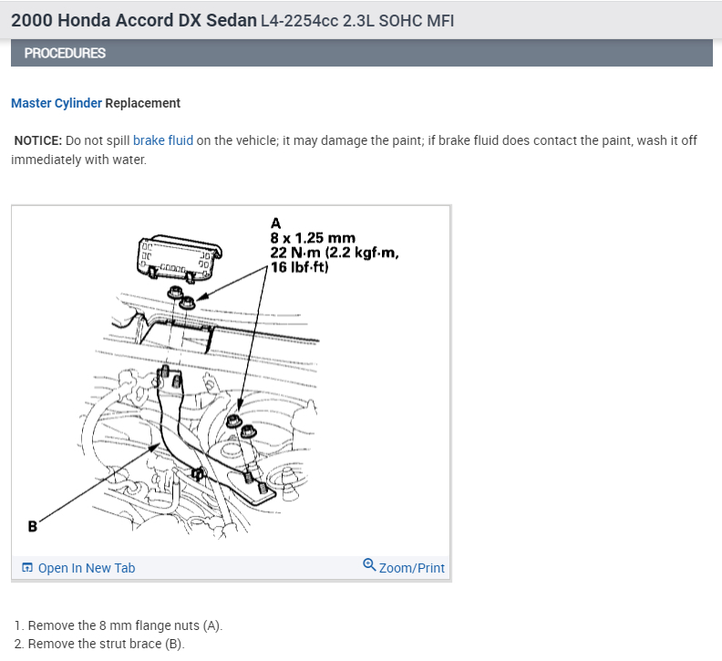Click the 2000 Honda Accord DX Sedan title

point(133,21)
